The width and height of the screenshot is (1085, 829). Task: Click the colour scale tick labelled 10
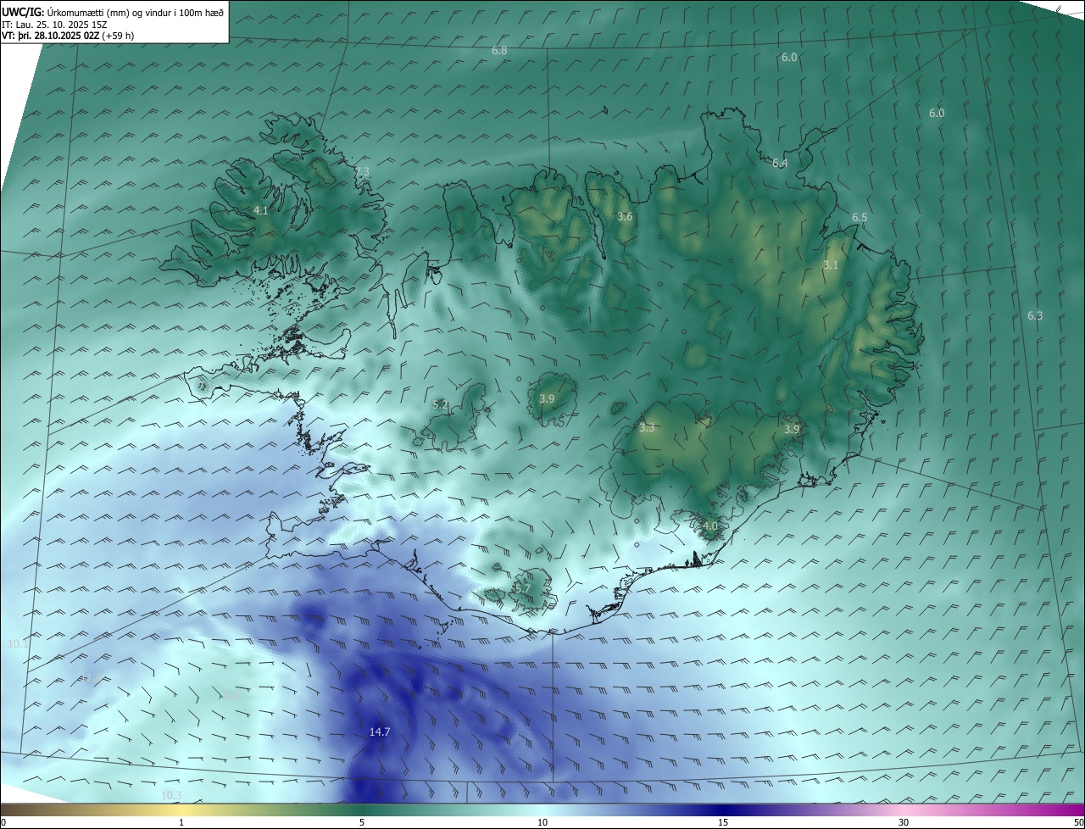[x=542, y=822]
